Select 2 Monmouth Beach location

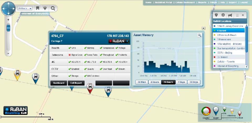click(229, 35)
